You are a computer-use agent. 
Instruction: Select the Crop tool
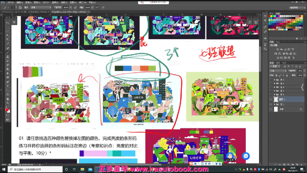pyautogui.click(x=7, y=40)
